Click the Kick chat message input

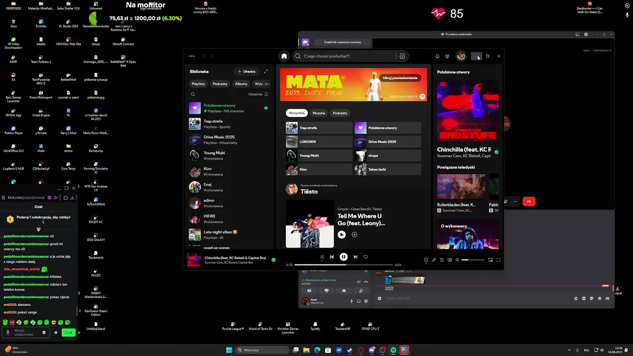[x=26, y=332]
